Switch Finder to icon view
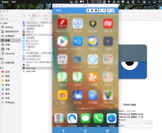This screenshot has height=133, width=162. click(x=25, y=15)
